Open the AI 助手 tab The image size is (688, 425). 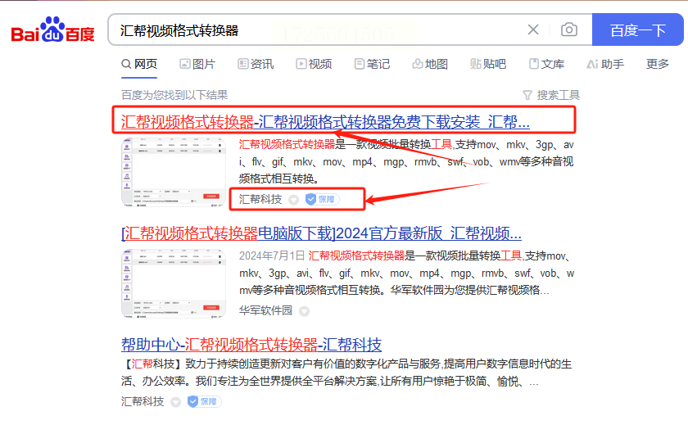(x=605, y=64)
